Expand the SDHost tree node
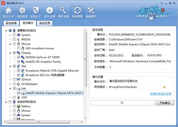 [x=10, y=80]
